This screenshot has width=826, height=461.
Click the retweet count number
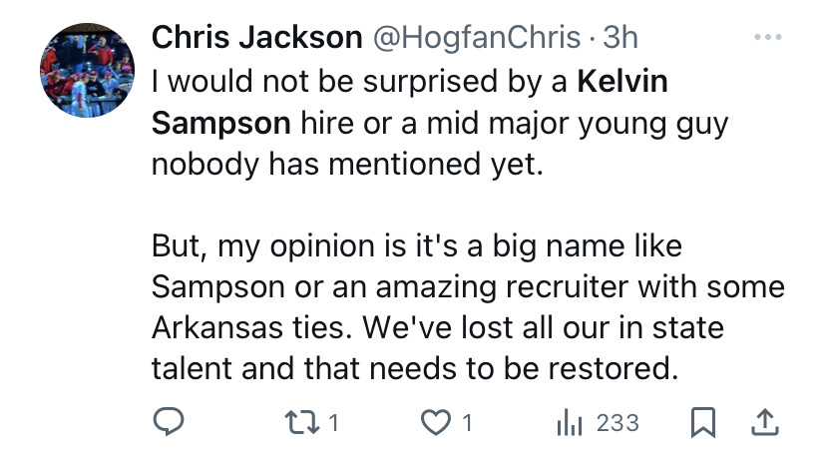pyautogui.click(x=334, y=423)
